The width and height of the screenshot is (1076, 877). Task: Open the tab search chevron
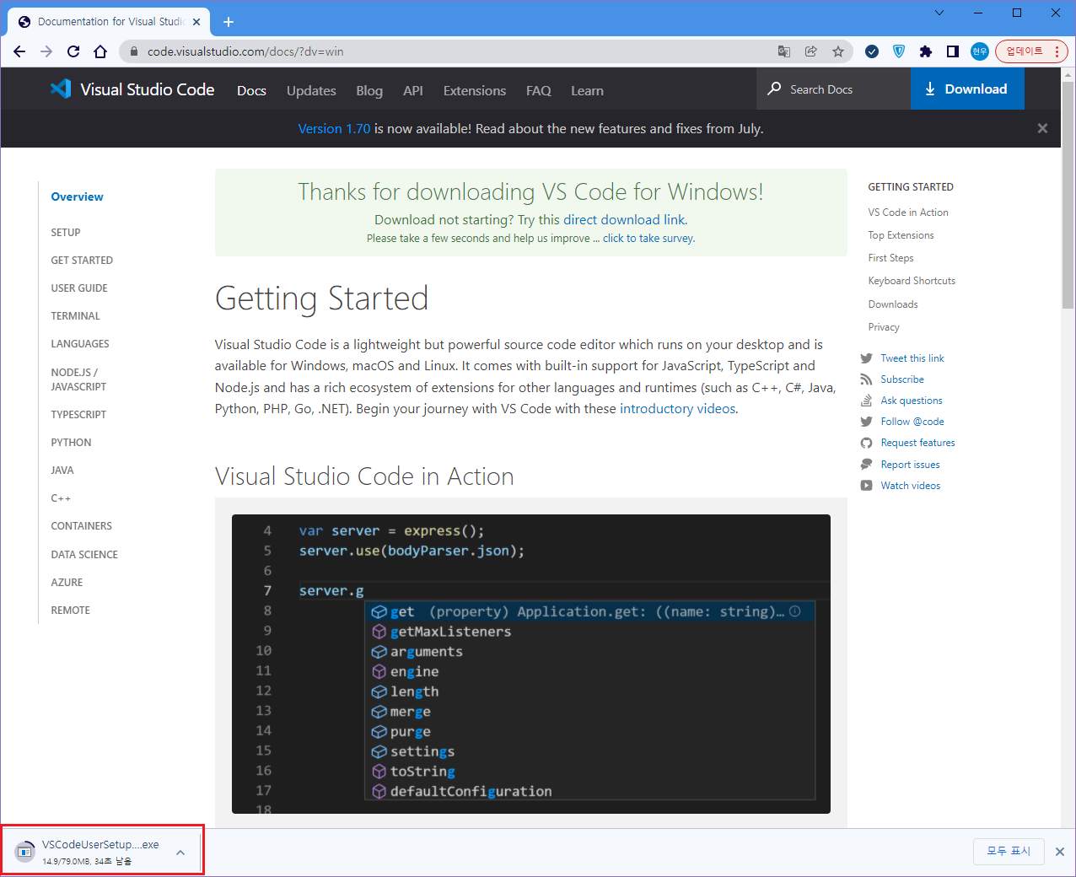click(x=939, y=13)
